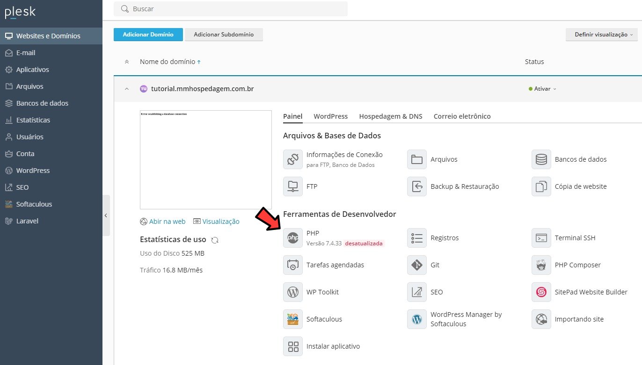Refresh usage statistics icon

(x=215, y=240)
